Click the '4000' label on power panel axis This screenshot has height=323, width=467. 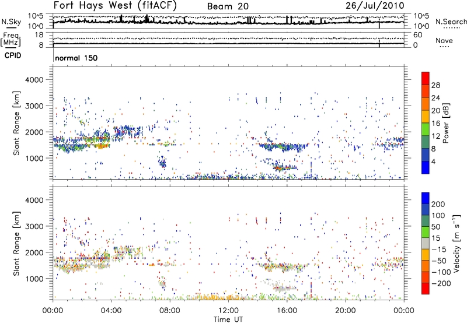click(34, 80)
